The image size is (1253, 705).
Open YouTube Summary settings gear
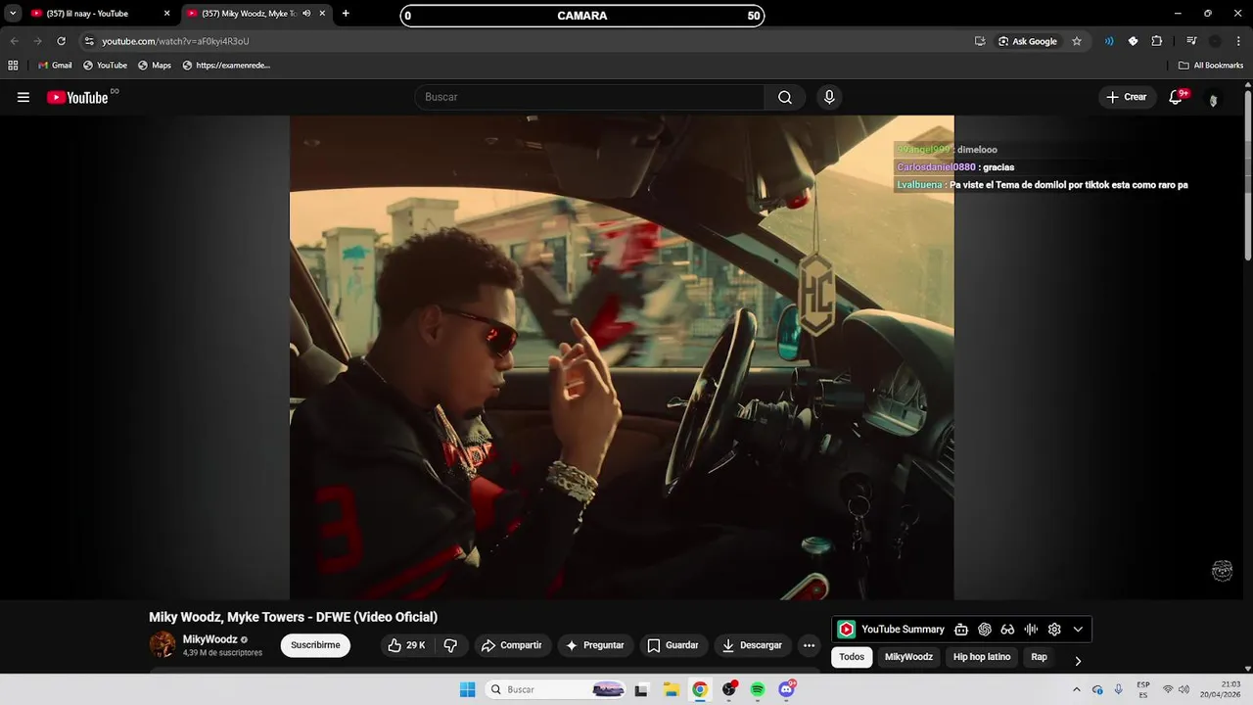[1054, 630]
